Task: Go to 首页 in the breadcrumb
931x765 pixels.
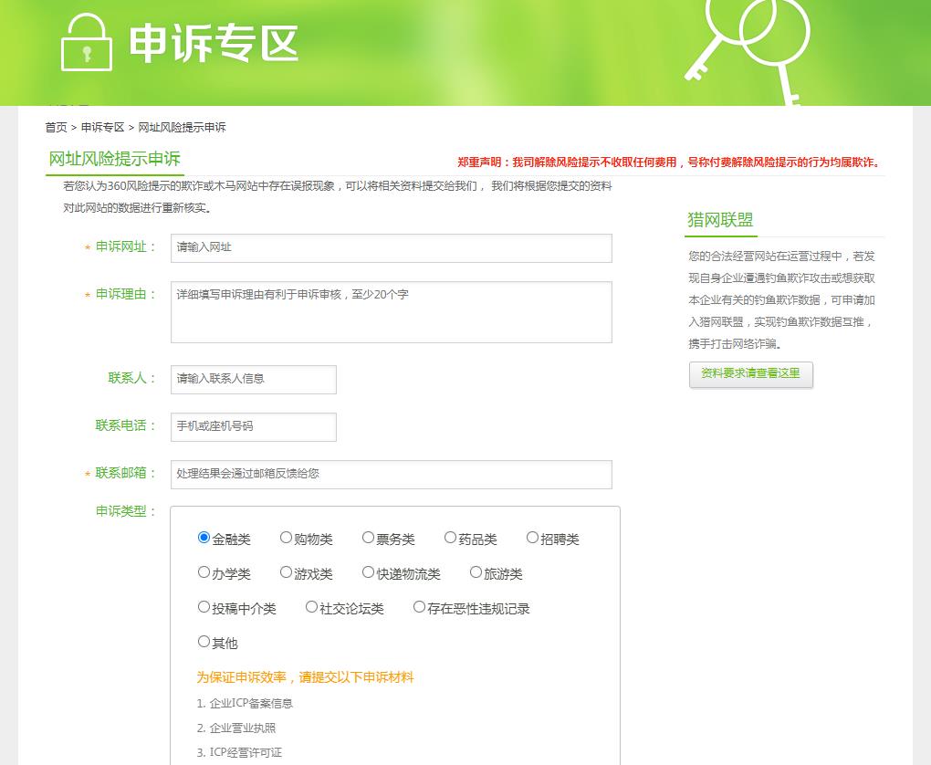Action: click(x=56, y=128)
